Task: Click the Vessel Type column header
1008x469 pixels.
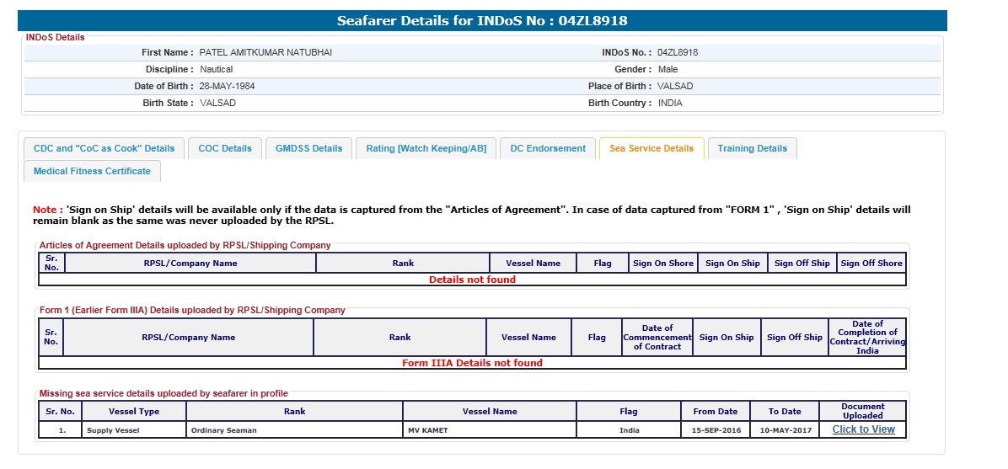Action: (134, 412)
